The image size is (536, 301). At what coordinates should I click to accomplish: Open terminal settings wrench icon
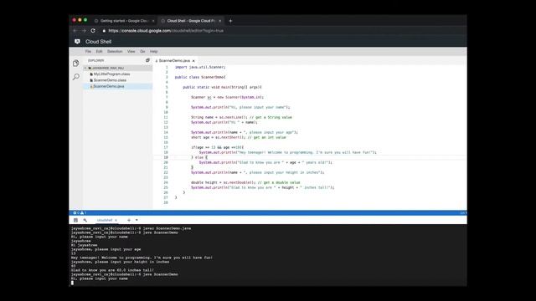click(85, 220)
